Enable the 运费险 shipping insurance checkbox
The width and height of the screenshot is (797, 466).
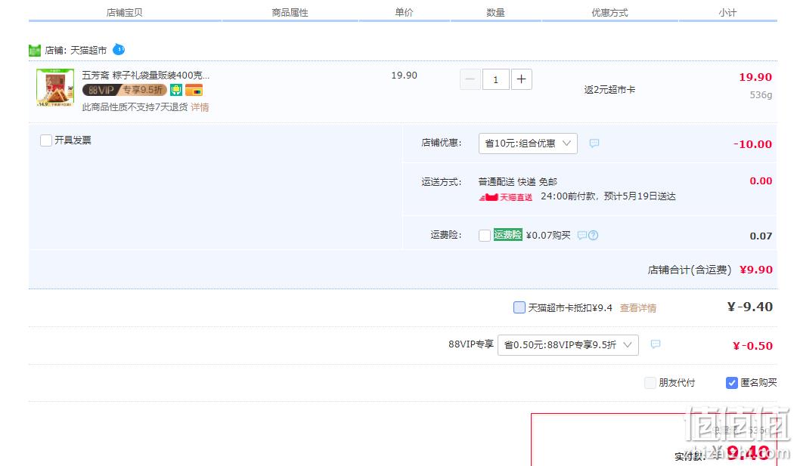[x=485, y=235]
